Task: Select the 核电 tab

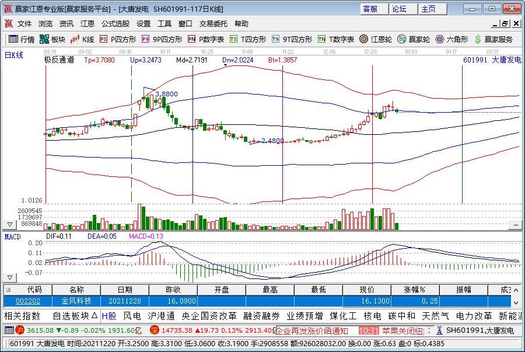Action: [x=372, y=316]
